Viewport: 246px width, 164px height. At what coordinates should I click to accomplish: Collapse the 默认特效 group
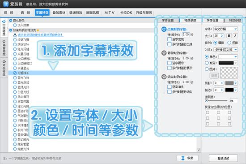(x=11, y=21)
